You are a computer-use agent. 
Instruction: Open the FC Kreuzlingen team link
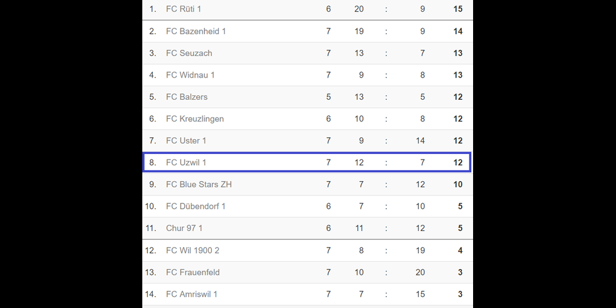pos(195,119)
